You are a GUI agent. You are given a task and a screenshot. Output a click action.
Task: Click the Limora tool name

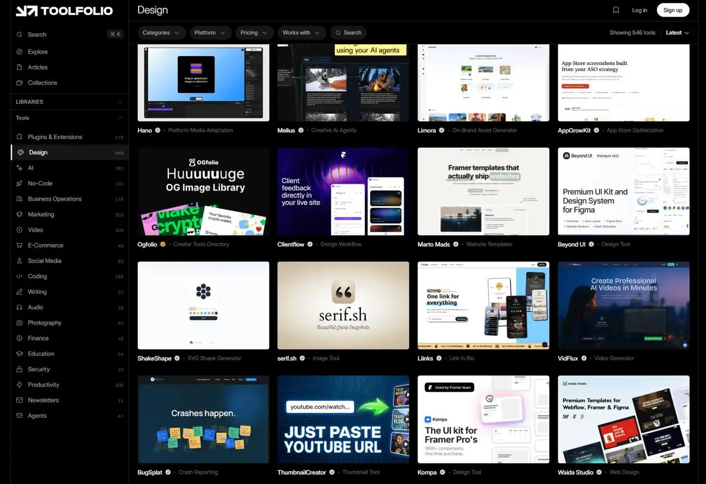[x=427, y=131]
